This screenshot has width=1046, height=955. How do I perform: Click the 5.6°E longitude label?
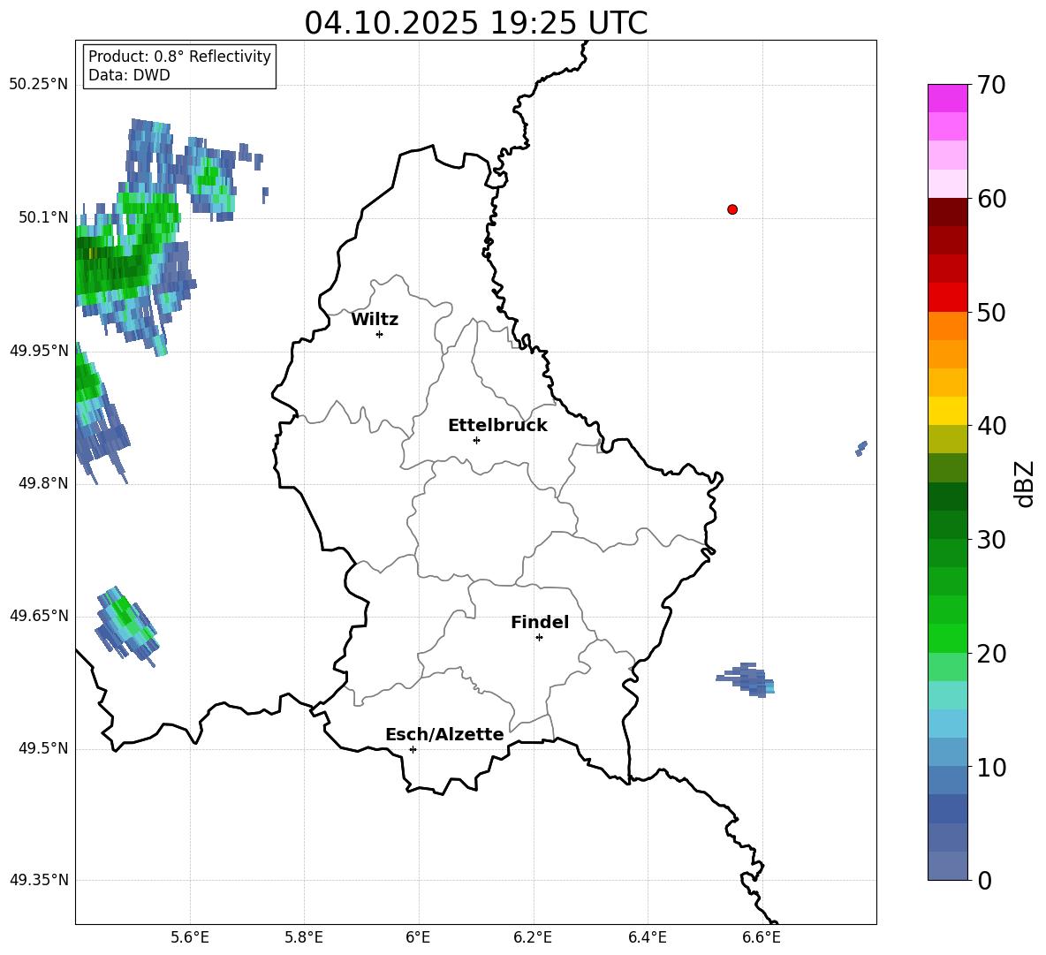point(190,937)
